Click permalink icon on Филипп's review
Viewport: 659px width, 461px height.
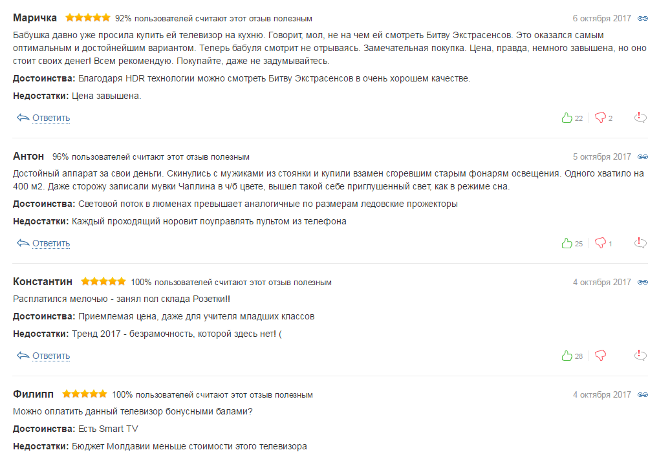point(642,395)
